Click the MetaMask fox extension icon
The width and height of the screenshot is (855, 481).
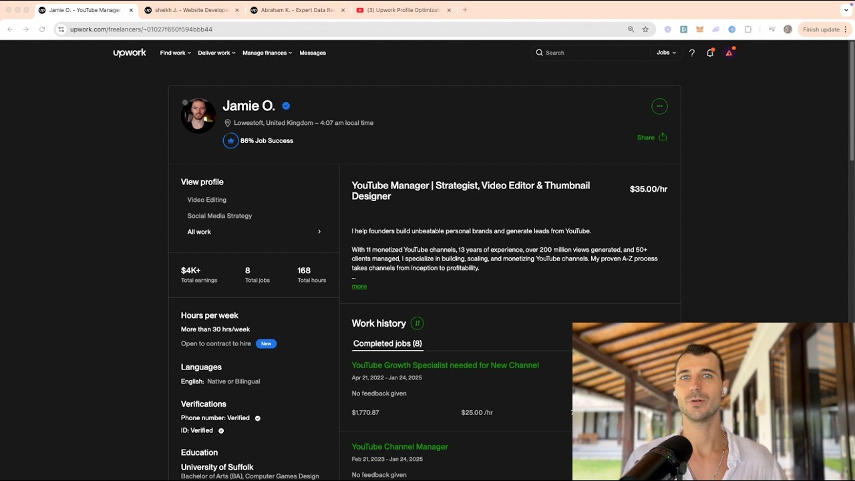[699, 29]
